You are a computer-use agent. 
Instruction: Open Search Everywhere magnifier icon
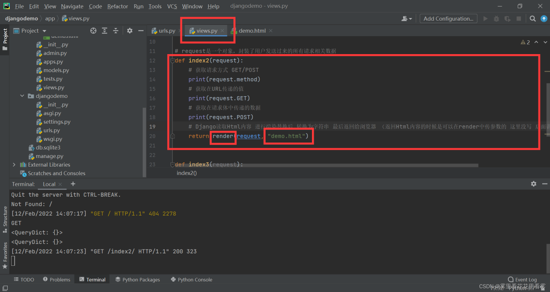[532, 18]
